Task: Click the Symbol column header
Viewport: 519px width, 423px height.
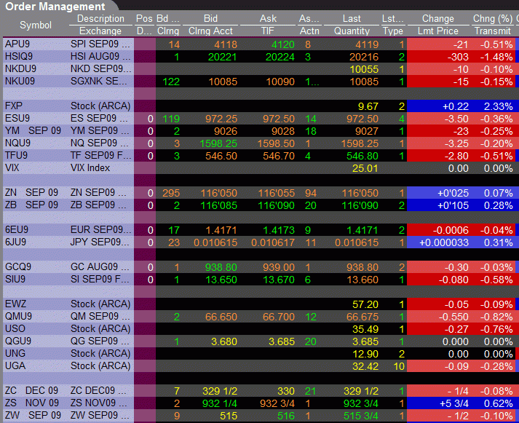Action: tap(36, 25)
